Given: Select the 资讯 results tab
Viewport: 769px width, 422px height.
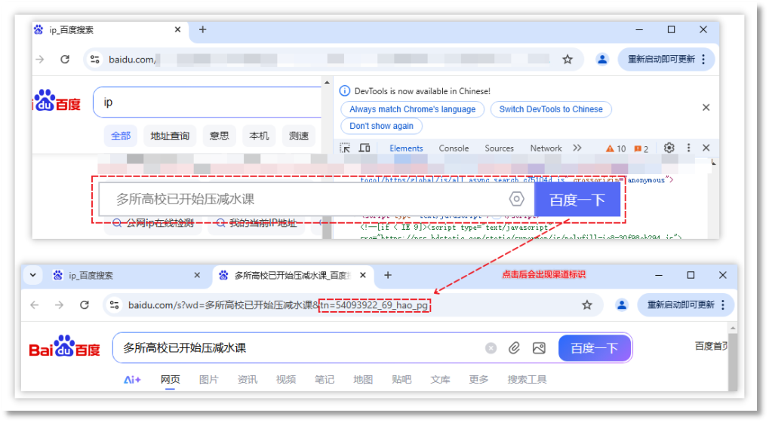Looking at the screenshot, I should [248, 379].
